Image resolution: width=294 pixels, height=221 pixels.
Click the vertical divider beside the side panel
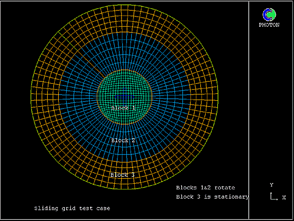point(249,110)
